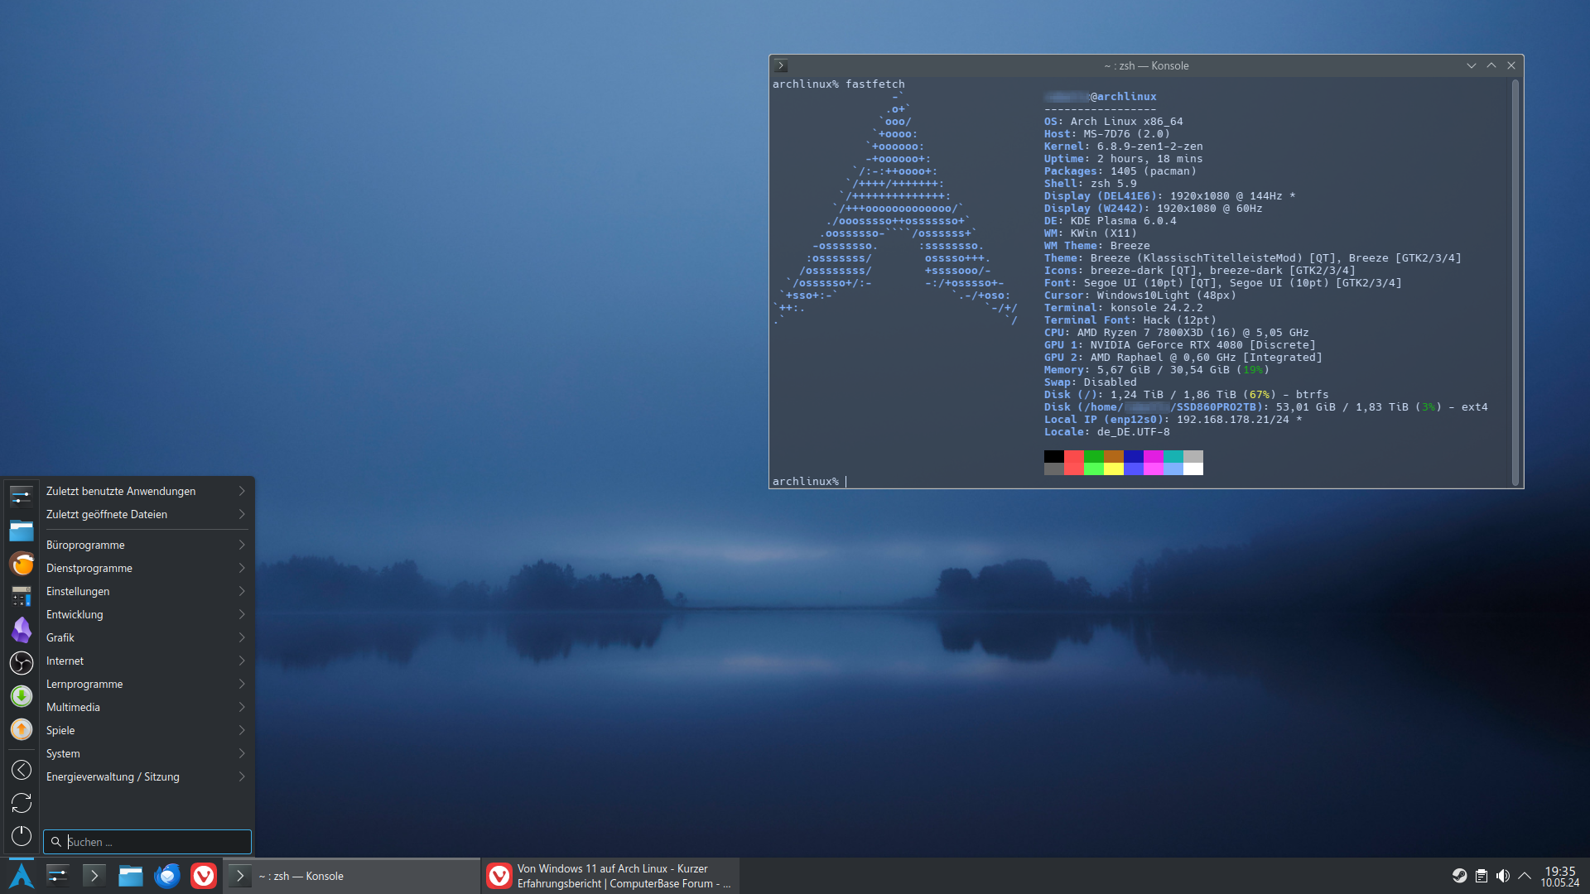Open Thunderbird from the taskbar
Screen dimensions: 1590x894
167,876
